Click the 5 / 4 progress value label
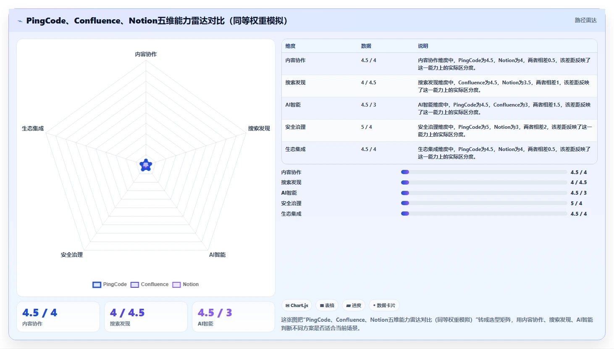This screenshot has height=349, width=614. tap(576, 203)
